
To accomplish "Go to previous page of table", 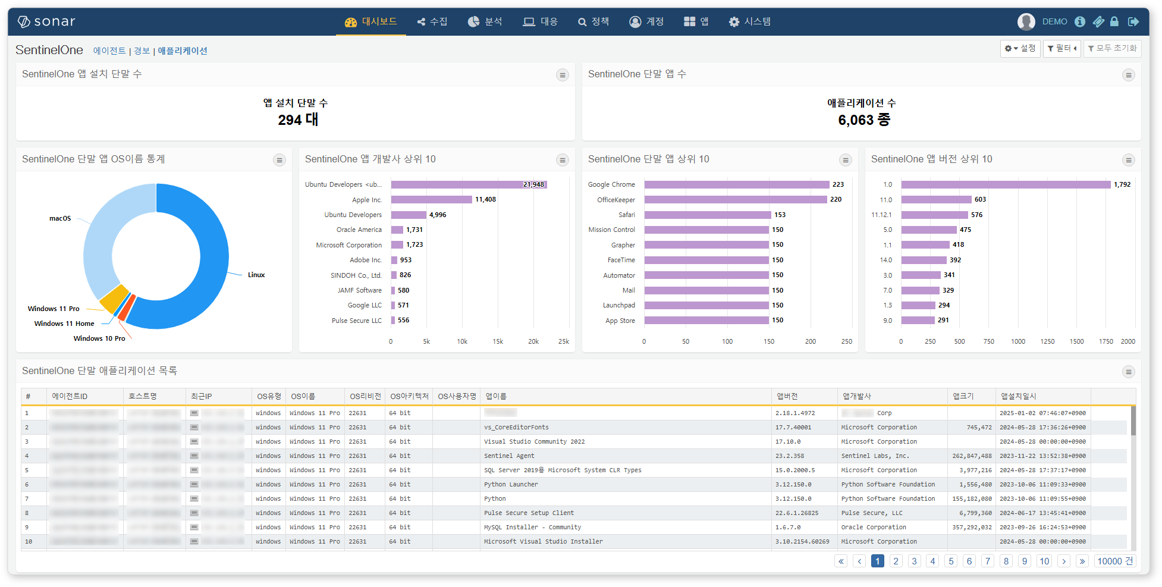I will point(859,561).
